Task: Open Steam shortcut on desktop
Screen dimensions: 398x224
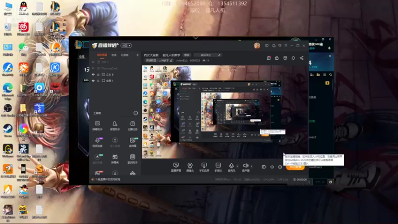Action: (x=7, y=130)
